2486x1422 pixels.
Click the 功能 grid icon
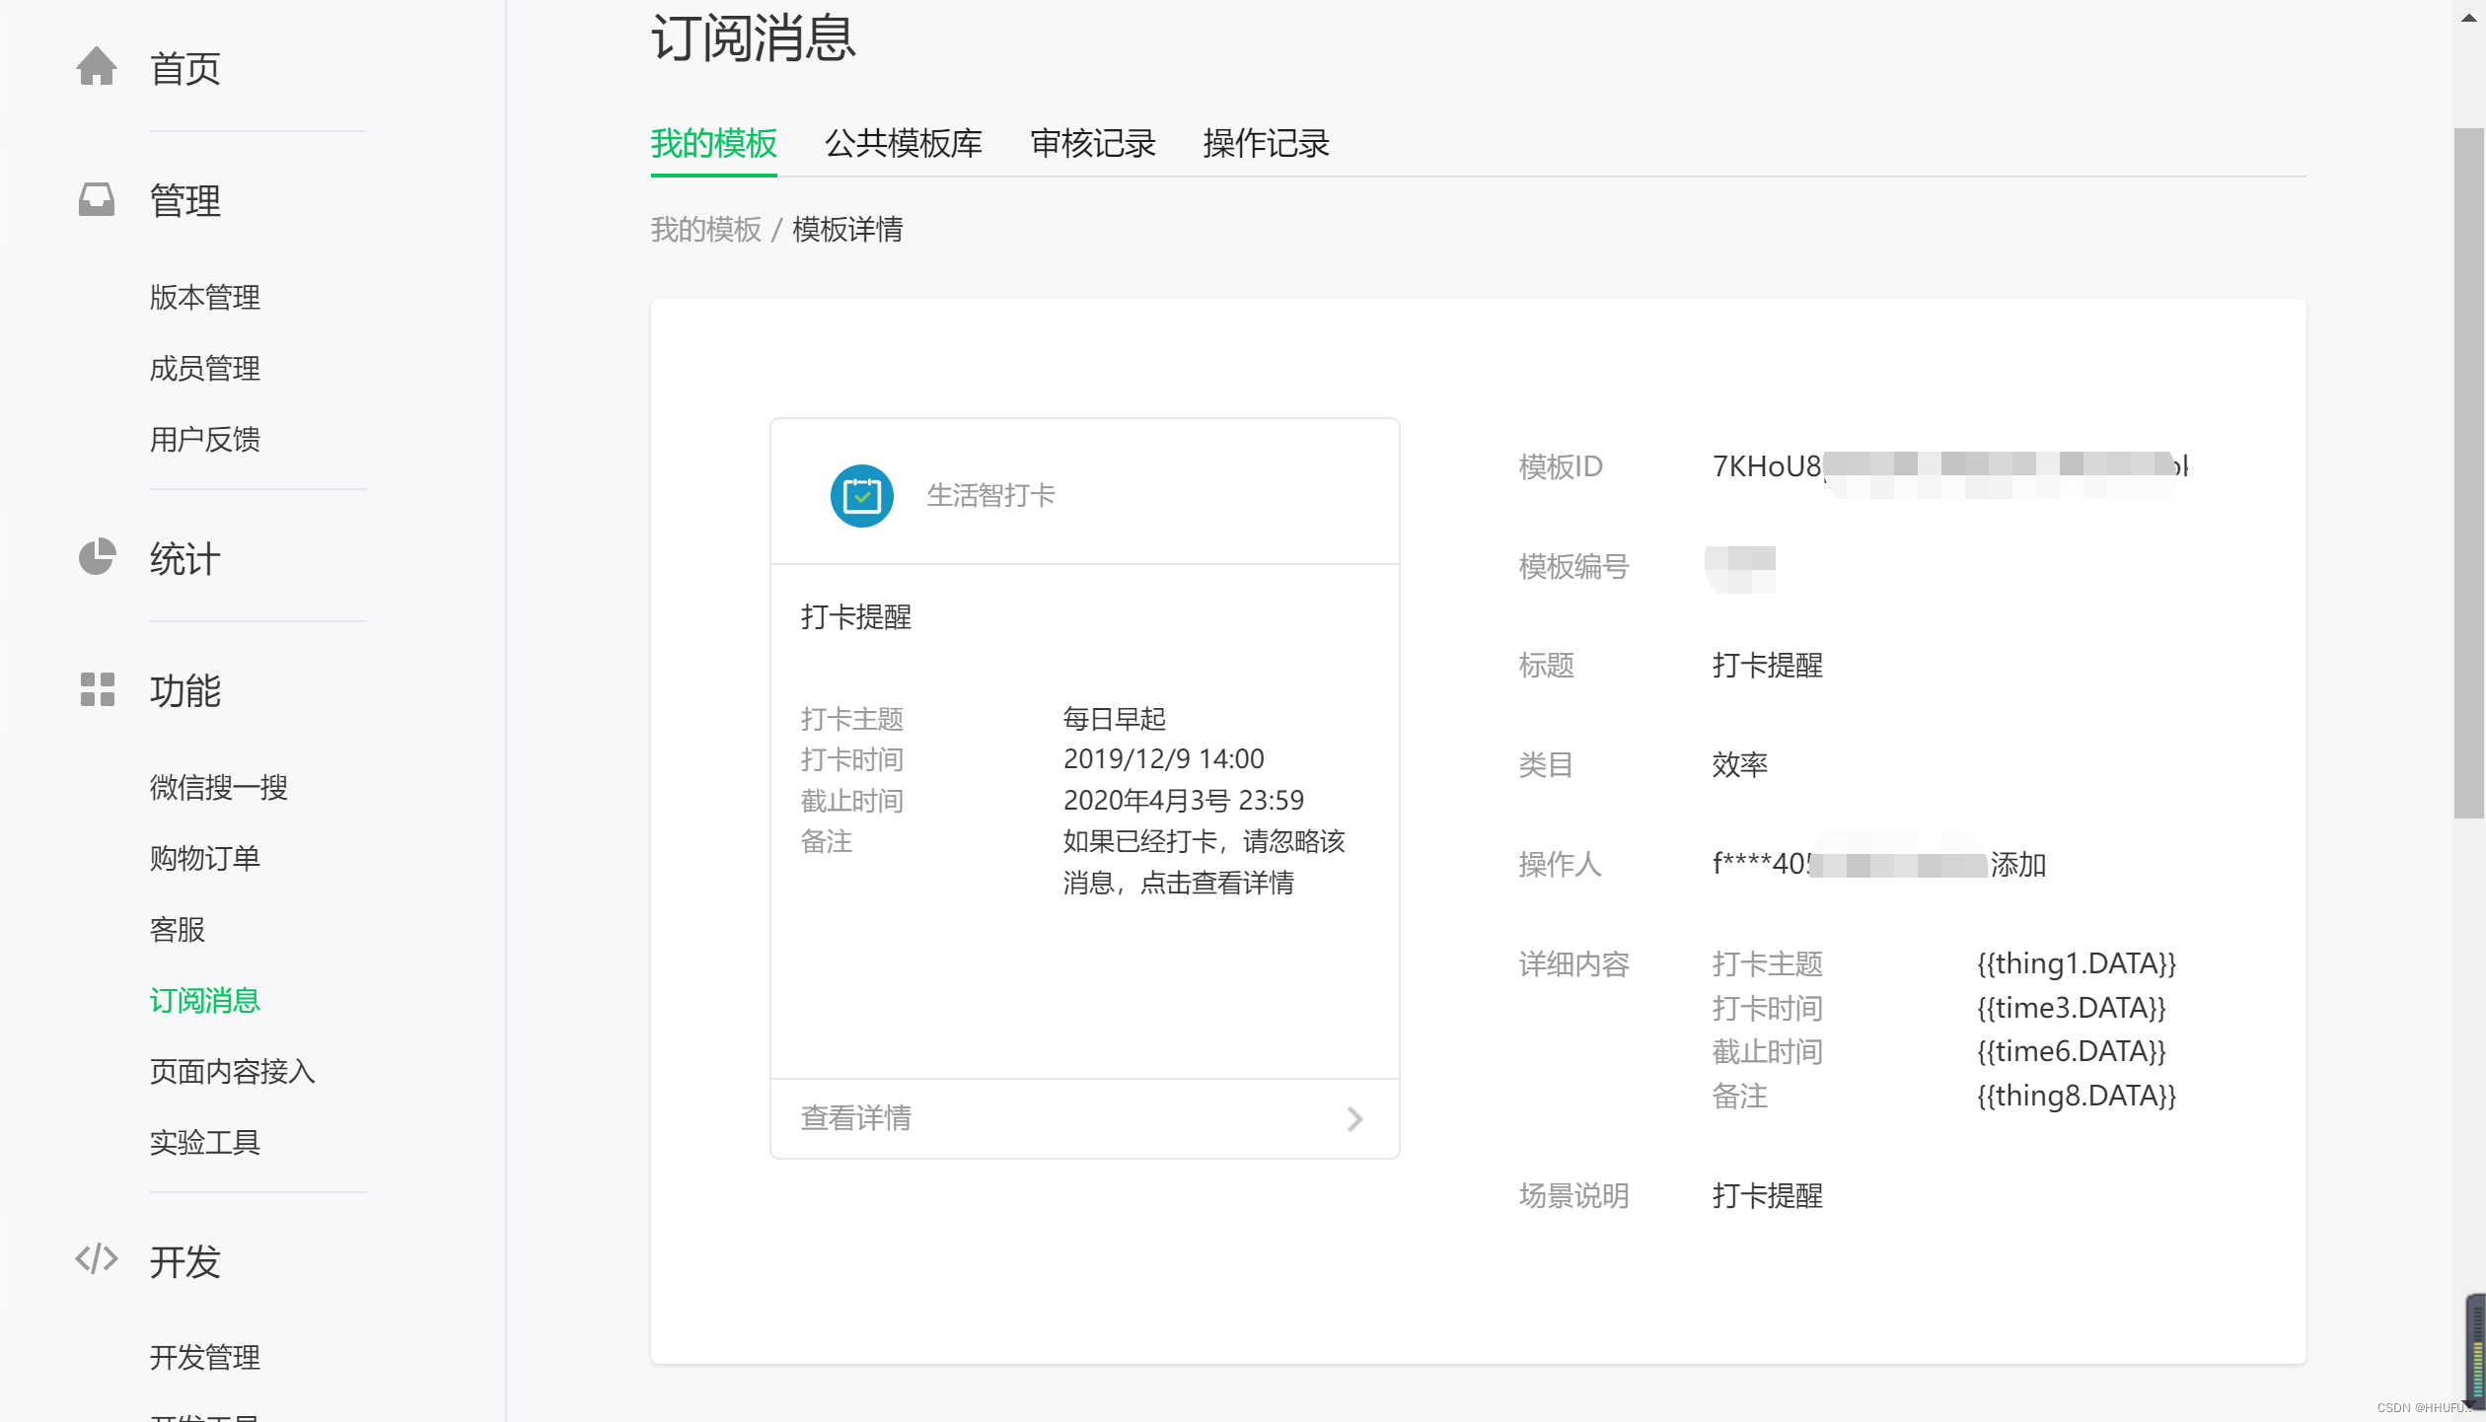[x=97, y=689]
